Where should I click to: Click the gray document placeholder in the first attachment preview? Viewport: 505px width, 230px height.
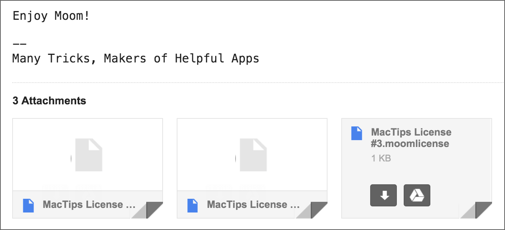tap(89, 154)
